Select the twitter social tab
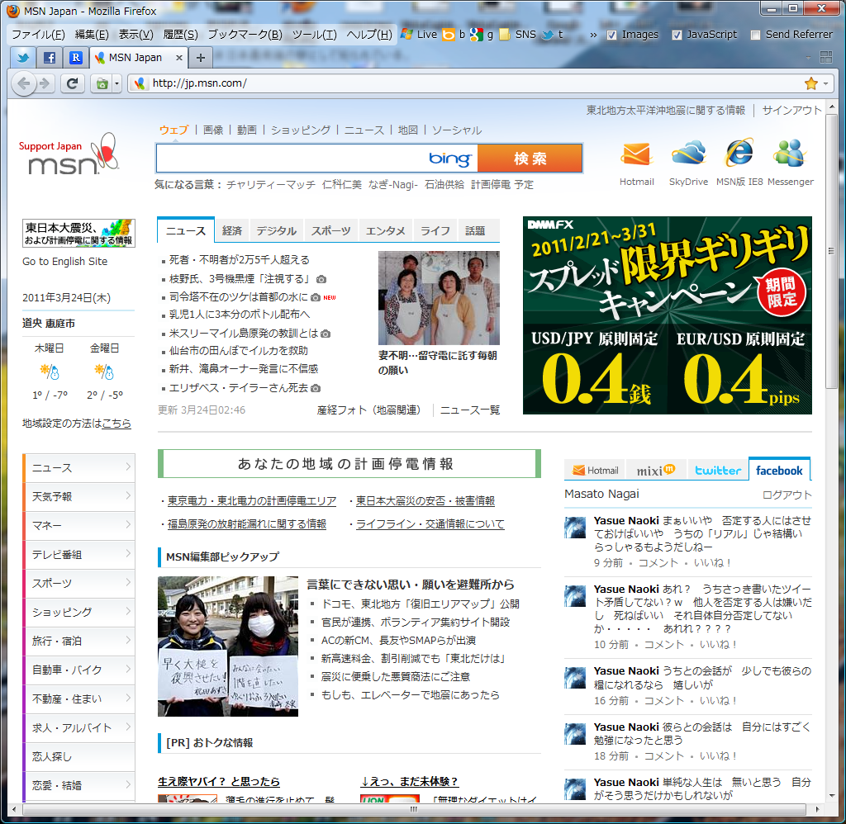846x824 pixels. [x=718, y=471]
